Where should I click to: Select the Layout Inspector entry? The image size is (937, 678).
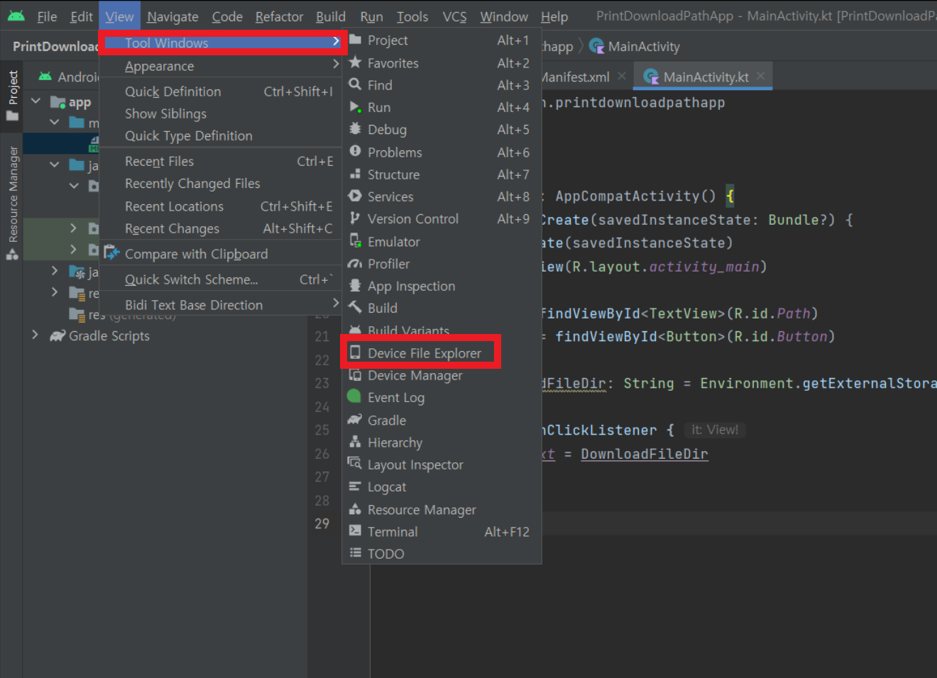(x=442, y=465)
